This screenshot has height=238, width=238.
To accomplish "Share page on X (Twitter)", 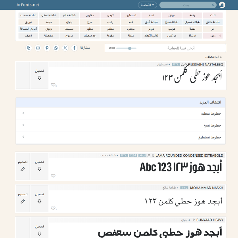I will [x=65, y=48].
